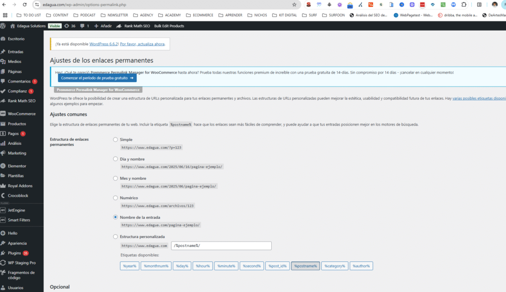
Task: Choose the Estructura personalizada radio button
Action: pos(116,237)
